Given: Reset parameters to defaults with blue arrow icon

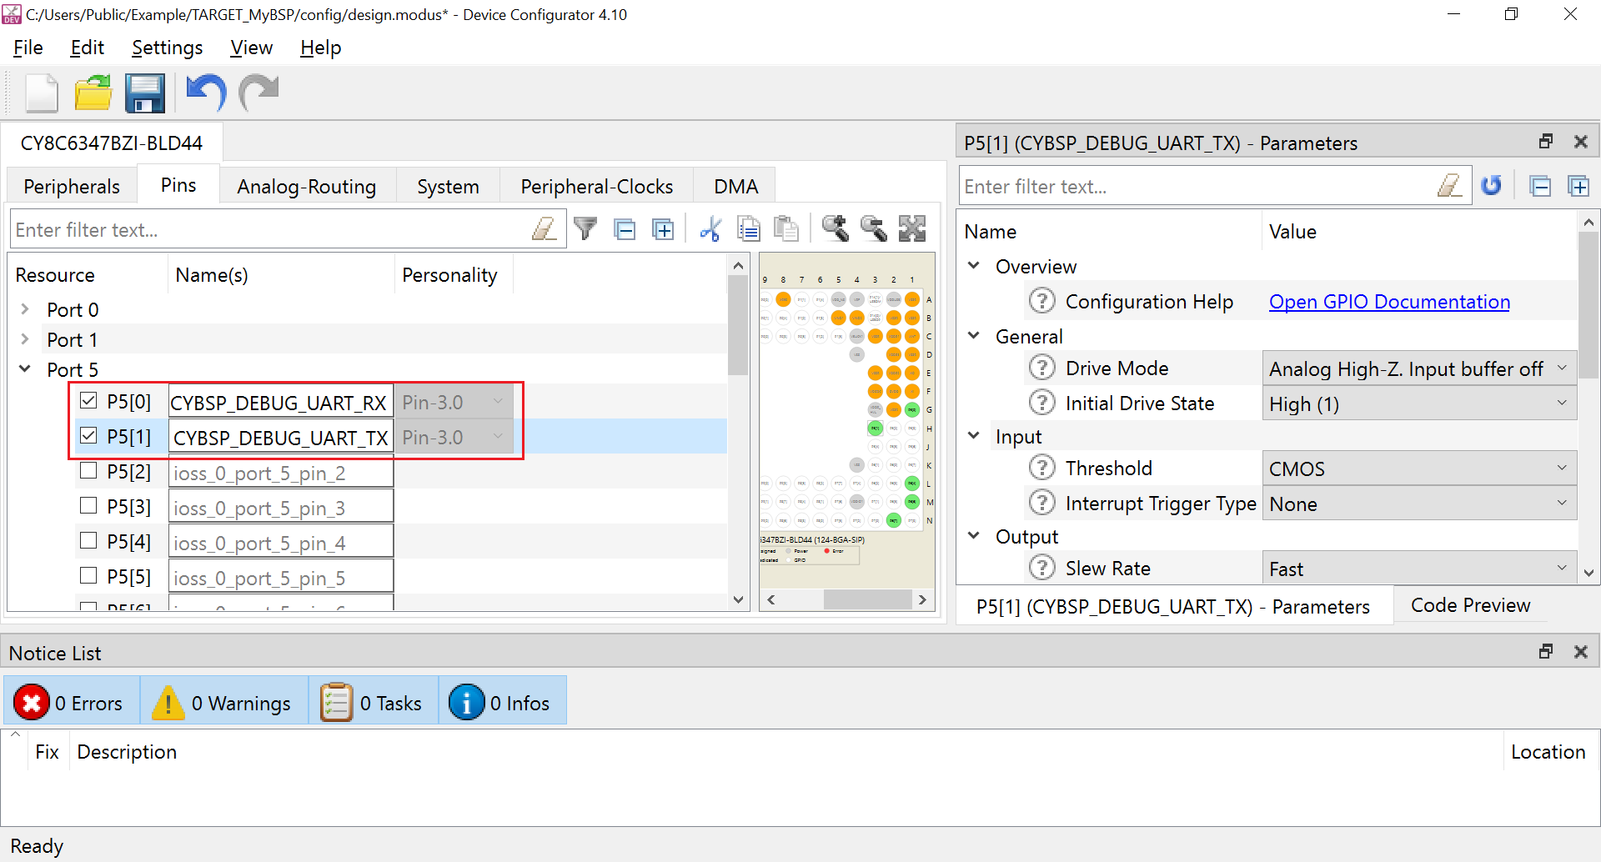Looking at the screenshot, I should (1492, 185).
